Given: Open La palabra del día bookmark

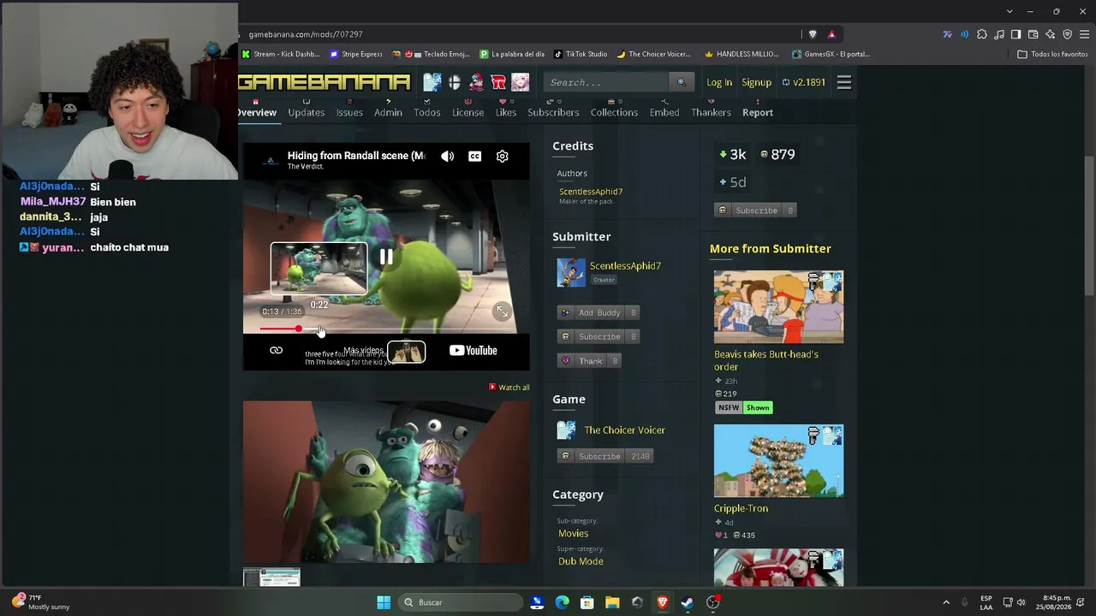Looking at the screenshot, I should (512, 54).
